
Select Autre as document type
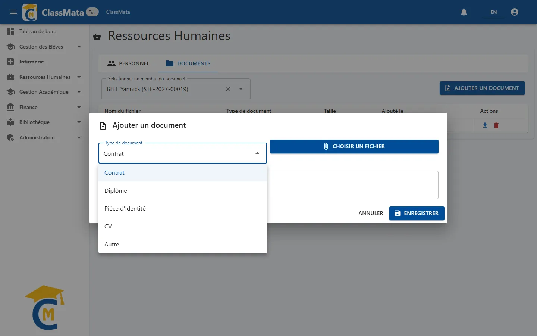coord(183,244)
